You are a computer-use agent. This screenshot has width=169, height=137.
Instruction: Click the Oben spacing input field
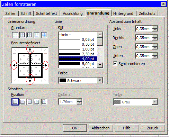pyautogui.click(x=144, y=47)
